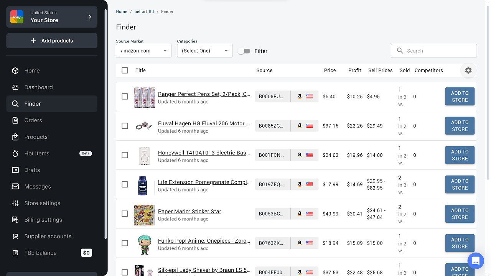
Task: Click Amazon icon in Life Extension row
Action: [x=300, y=184]
